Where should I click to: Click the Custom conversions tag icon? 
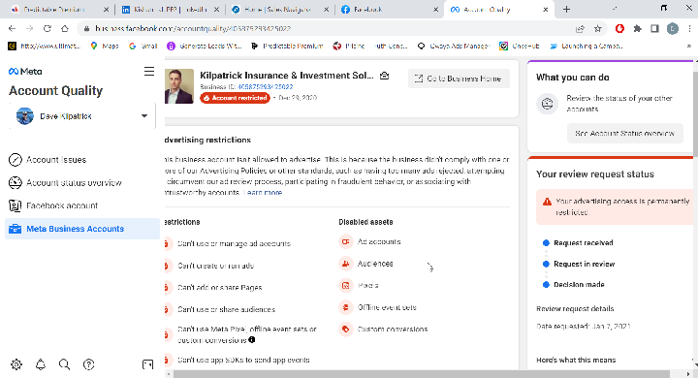point(345,329)
